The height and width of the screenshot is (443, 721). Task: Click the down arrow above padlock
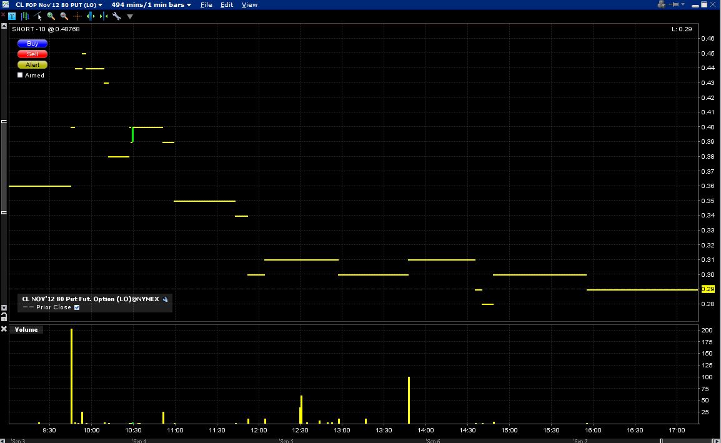click(x=4, y=308)
